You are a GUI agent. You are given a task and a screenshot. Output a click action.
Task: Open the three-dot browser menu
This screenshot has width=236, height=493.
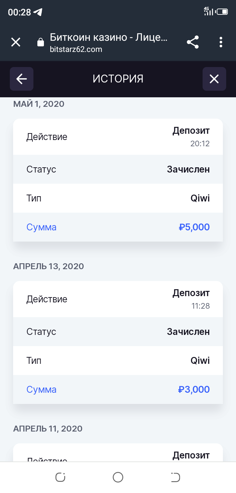click(x=221, y=42)
